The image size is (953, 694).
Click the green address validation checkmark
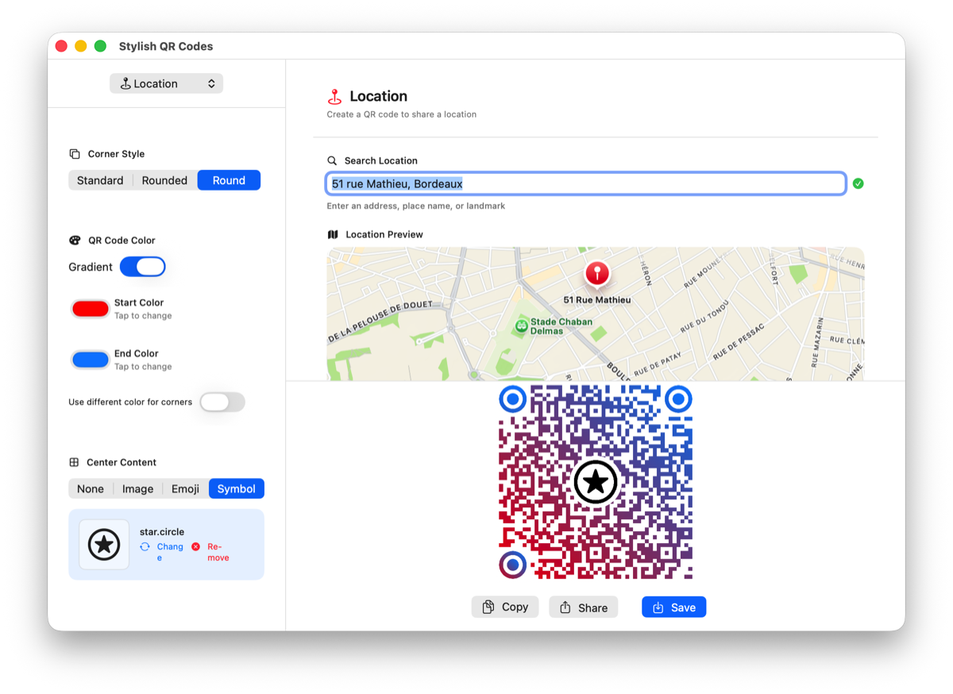tap(858, 184)
